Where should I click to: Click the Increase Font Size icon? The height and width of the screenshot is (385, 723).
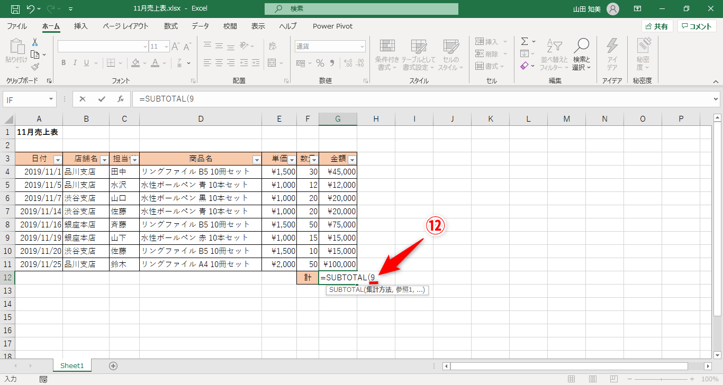click(176, 47)
